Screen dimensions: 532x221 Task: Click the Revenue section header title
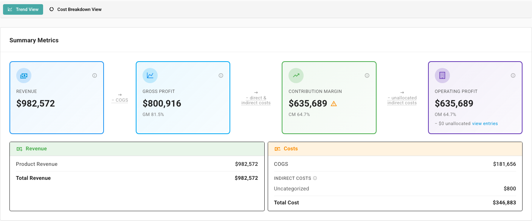tap(36, 149)
